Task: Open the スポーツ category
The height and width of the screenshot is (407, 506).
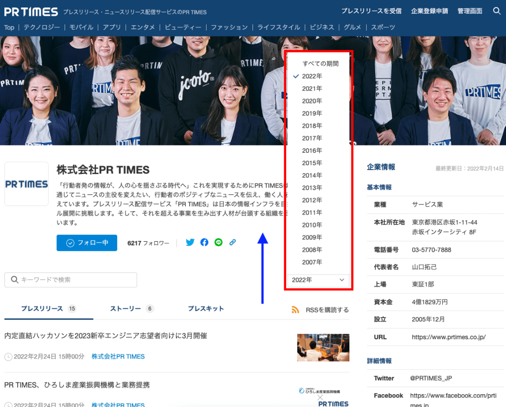Action: (383, 28)
